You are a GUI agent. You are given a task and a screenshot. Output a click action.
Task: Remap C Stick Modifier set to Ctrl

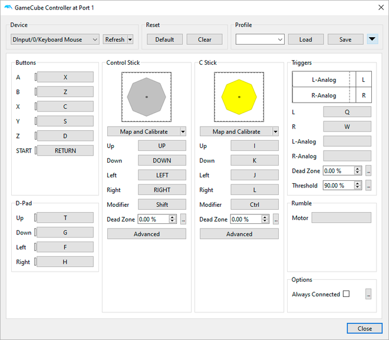coord(255,204)
